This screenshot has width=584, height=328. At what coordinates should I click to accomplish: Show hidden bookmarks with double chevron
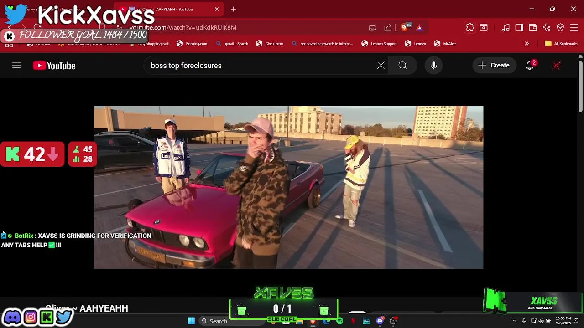click(527, 44)
